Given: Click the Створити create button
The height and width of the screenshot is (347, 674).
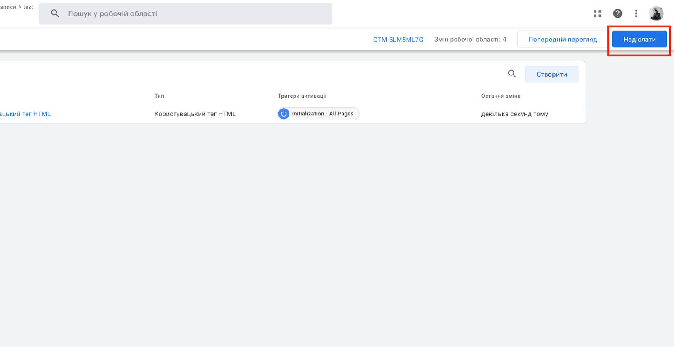Looking at the screenshot, I should pyautogui.click(x=551, y=74).
